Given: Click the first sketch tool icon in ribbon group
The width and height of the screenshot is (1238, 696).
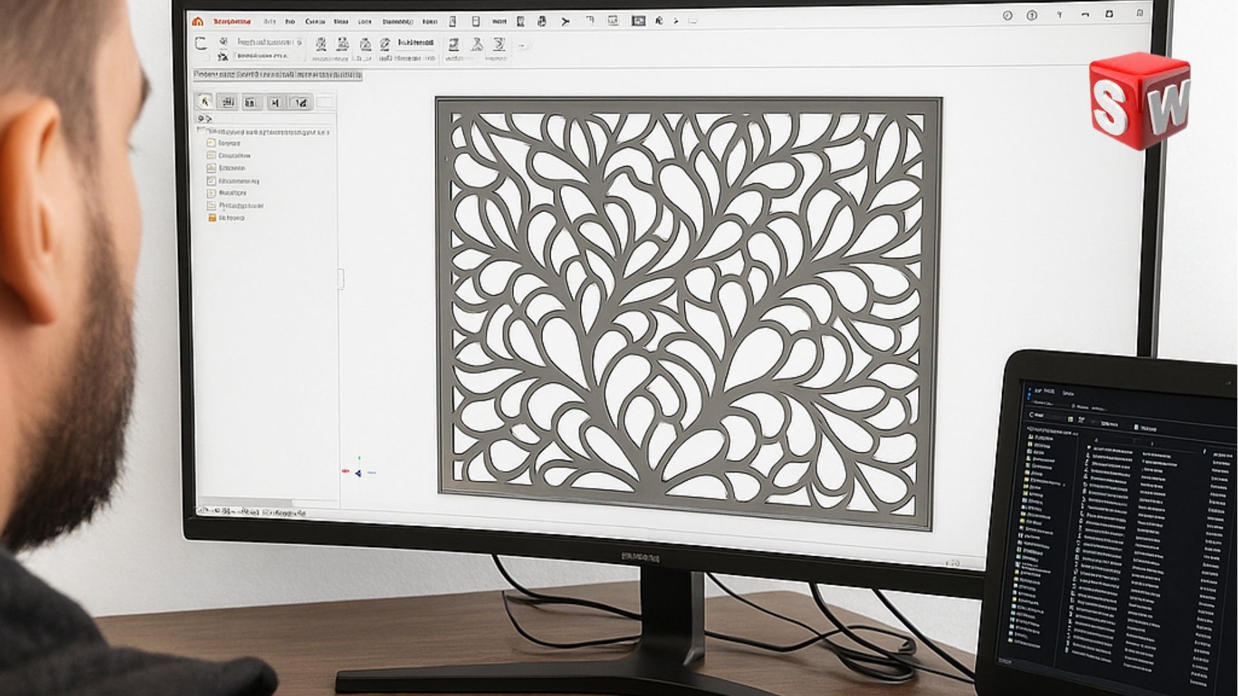Looking at the screenshot, I should pos(320,44).
